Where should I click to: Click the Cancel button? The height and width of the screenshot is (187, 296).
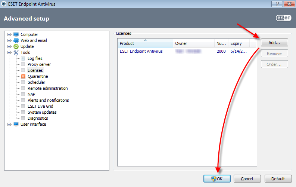pyautogui.click(x=247, y=179)
